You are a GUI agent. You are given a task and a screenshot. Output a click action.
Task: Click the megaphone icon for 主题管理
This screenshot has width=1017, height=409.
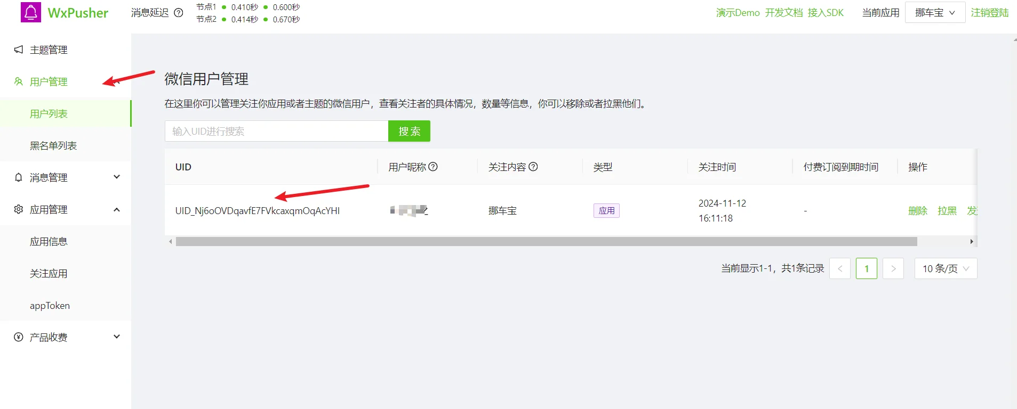[x=19, y=50]
